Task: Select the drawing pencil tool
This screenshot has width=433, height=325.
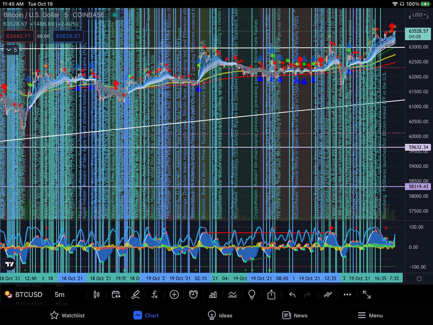Action: [x=135, y=295]
